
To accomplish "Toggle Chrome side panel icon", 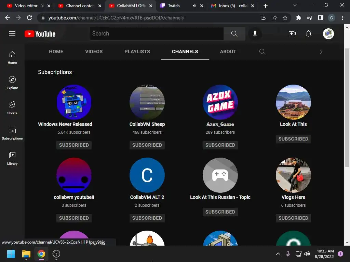I will click(x=321, y=18).
